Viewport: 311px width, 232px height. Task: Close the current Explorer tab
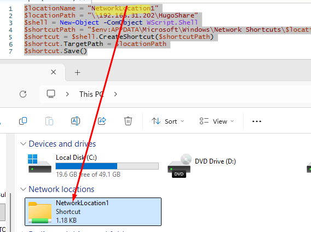53,72
